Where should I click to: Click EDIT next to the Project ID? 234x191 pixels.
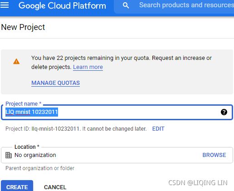click(x=158, y=129)
